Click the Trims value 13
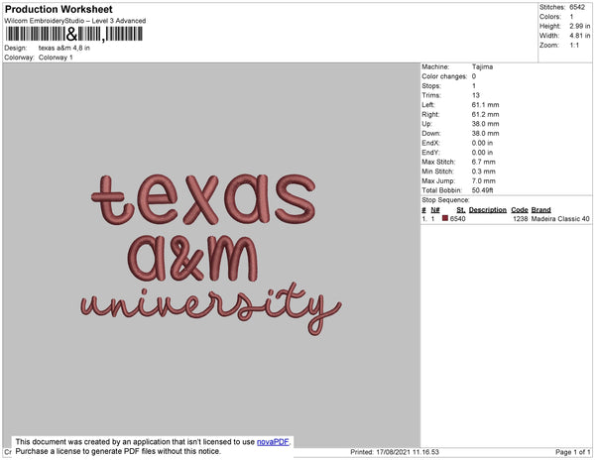Viewport: 595px width, 460px height. tap(476, 95)
